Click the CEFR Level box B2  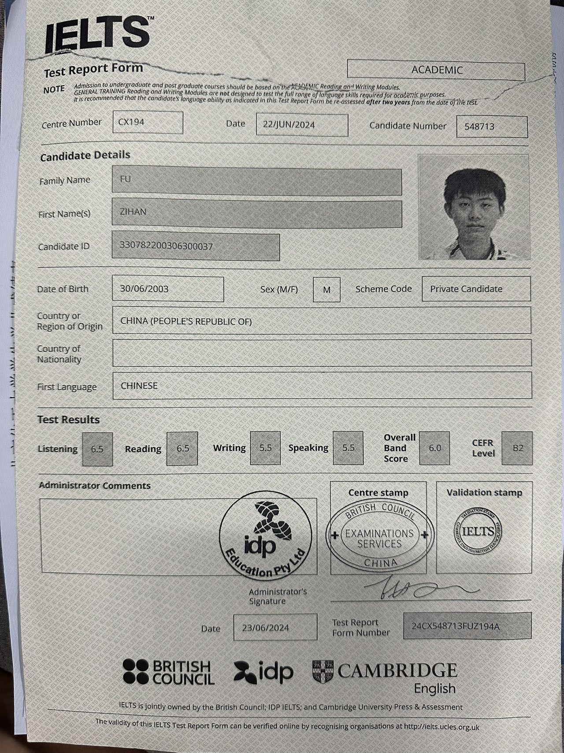click(517, 448)
